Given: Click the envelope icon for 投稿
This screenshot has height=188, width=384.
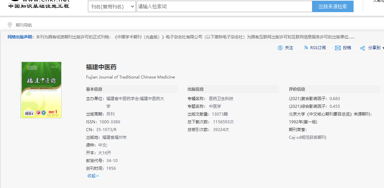Looking at the screenshot, I should point(338,48).
